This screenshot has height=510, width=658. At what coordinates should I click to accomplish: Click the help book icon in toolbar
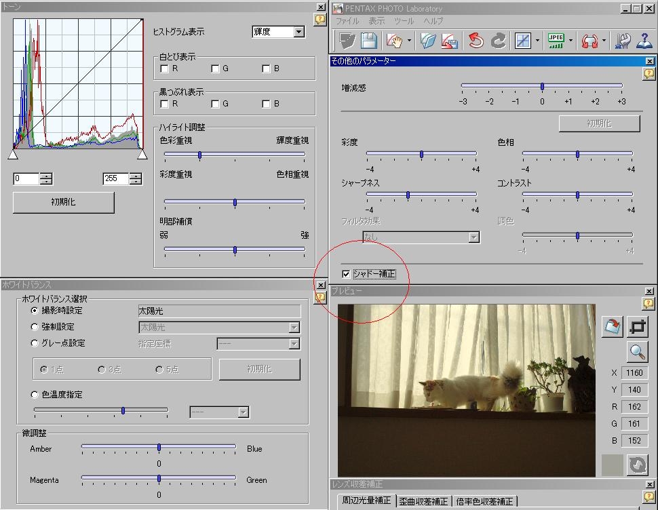tap(644, 41)
